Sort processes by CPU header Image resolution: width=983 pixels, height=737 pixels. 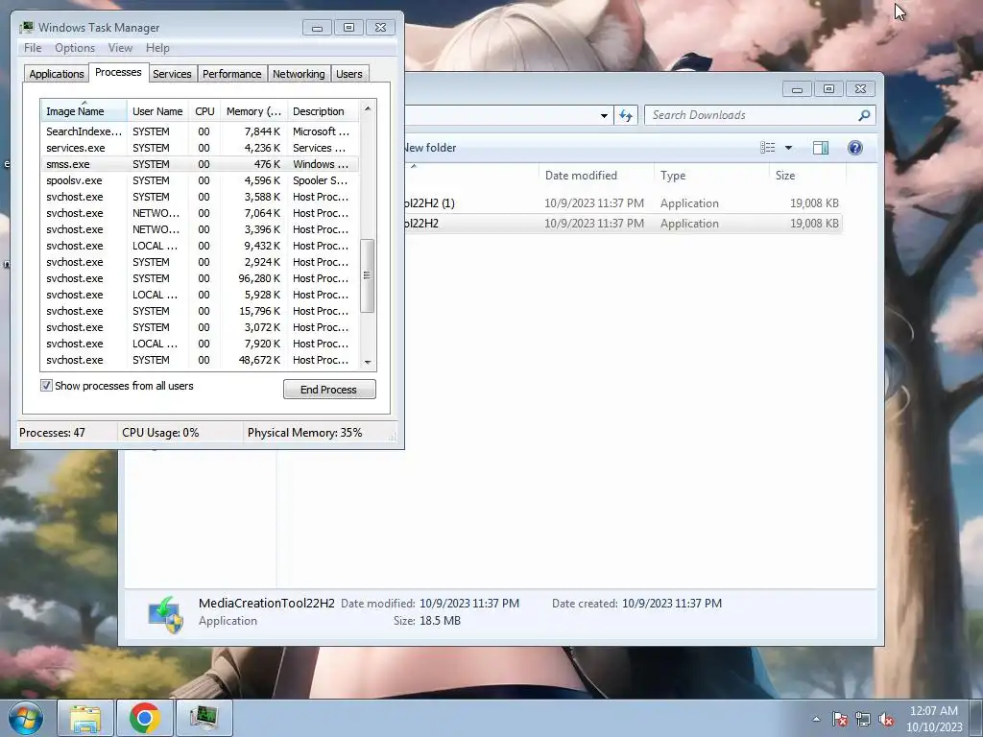pyautogui.click(x=204, y=111)
